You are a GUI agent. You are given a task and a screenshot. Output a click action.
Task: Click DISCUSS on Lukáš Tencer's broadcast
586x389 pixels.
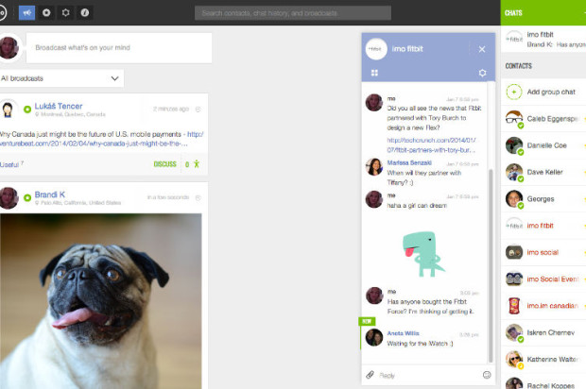164,164
